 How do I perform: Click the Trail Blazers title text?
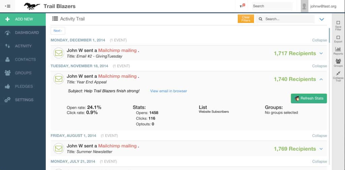pyautogui.click(x=59, y=6)
